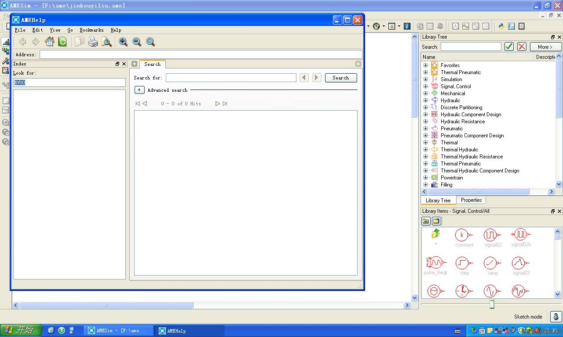Select the signal03 component

tap(520, 266)
